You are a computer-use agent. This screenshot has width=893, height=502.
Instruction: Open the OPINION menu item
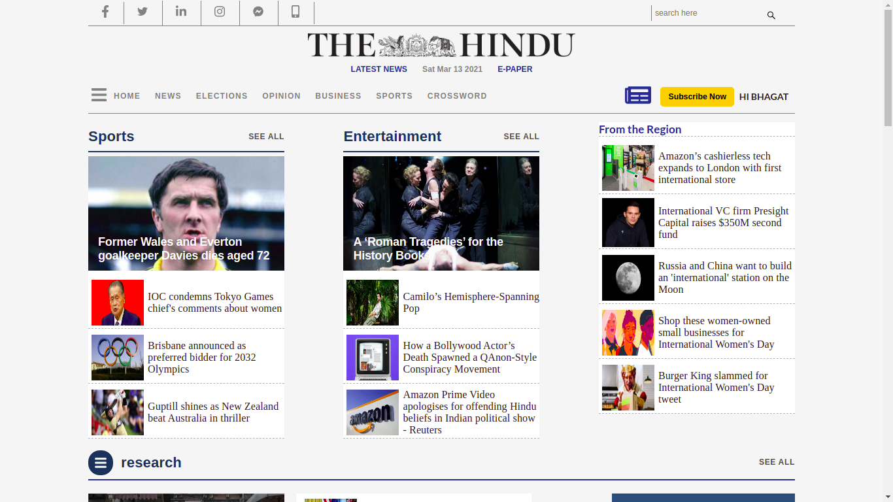(282, 96)
